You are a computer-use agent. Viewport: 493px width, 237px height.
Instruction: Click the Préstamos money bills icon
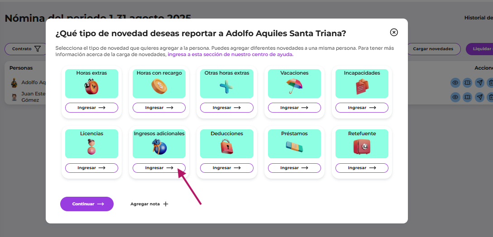(x=294, y=147)
